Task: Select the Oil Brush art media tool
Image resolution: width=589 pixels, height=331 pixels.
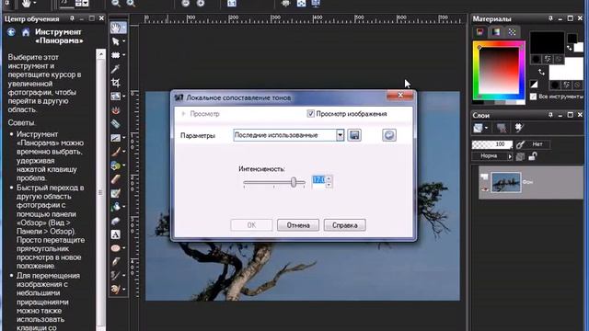Action: (x=115, y=290)
